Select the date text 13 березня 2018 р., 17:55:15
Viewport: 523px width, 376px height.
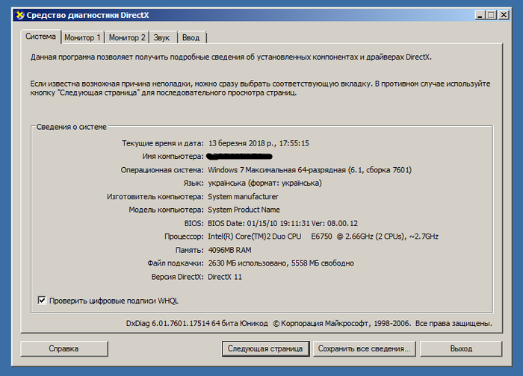[259, 143]
